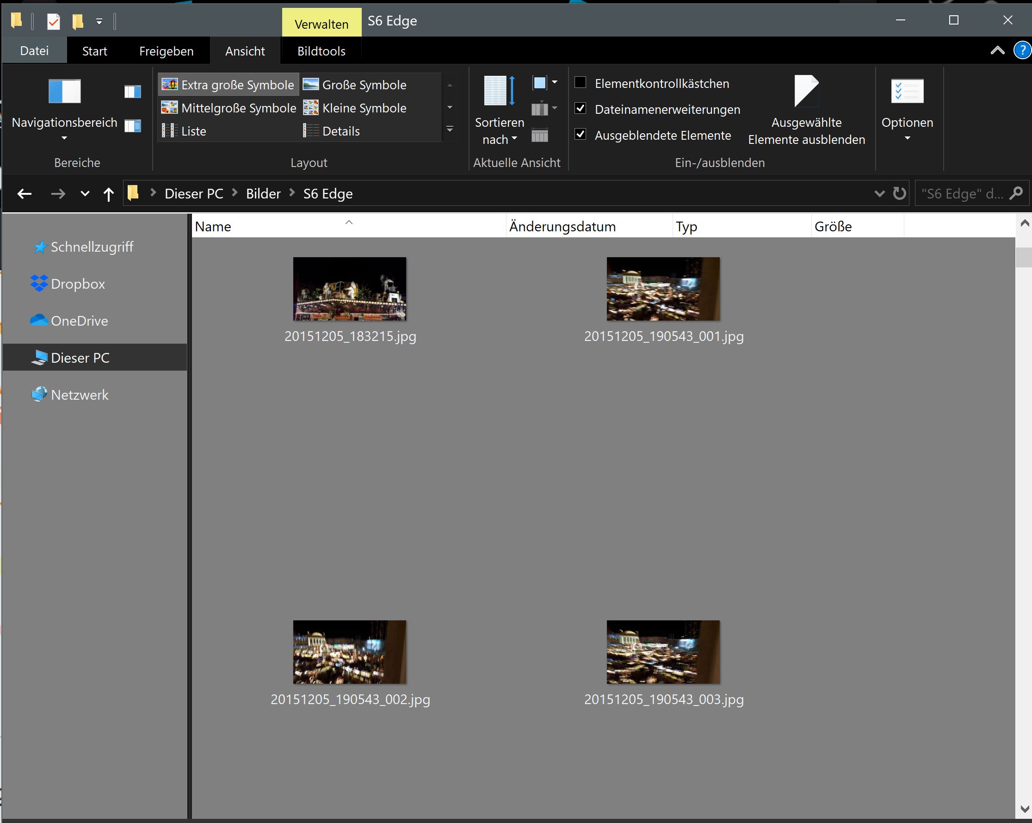Click Dieser PC in the address bar
This screenshot has height=823, width=1032.
(x=194, y=194)
